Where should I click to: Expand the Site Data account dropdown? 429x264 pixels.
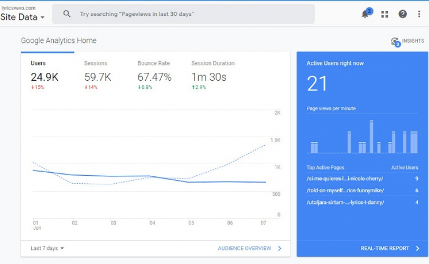coord(22,17)
